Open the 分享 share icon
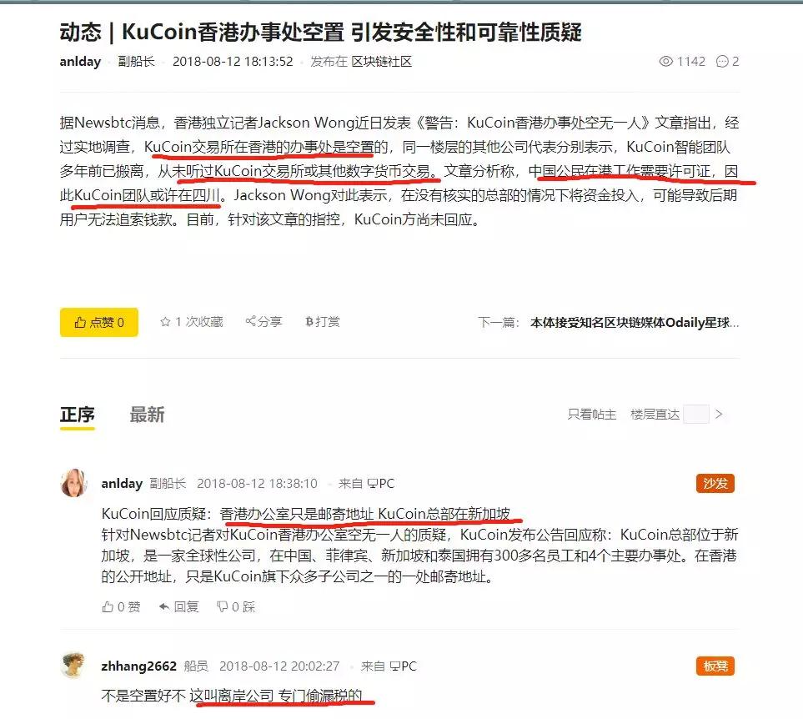This screenshot has width=803, height=719. (x=250, y=321)
